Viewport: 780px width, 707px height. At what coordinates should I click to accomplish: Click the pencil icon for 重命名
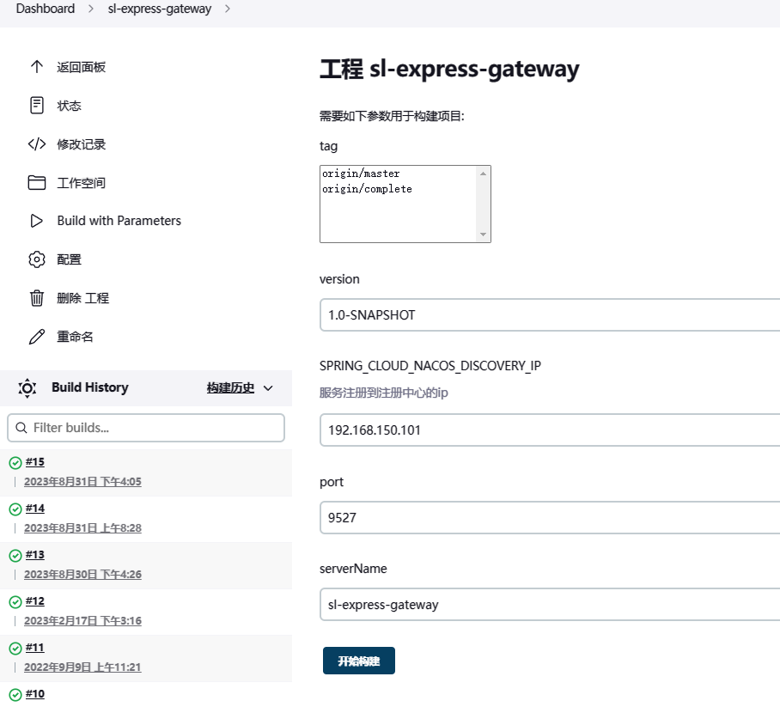click(x=37, y=337)
